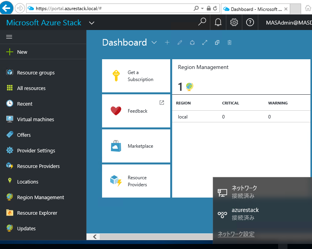Click the Provider Settings gear icon
The height and width of the screenshot is (249, 312).
coord(10,150)
